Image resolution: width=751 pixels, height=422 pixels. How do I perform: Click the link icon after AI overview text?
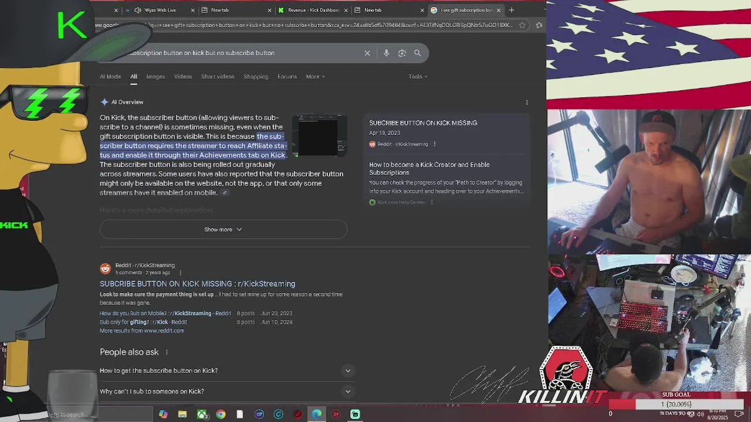point(224,193)
